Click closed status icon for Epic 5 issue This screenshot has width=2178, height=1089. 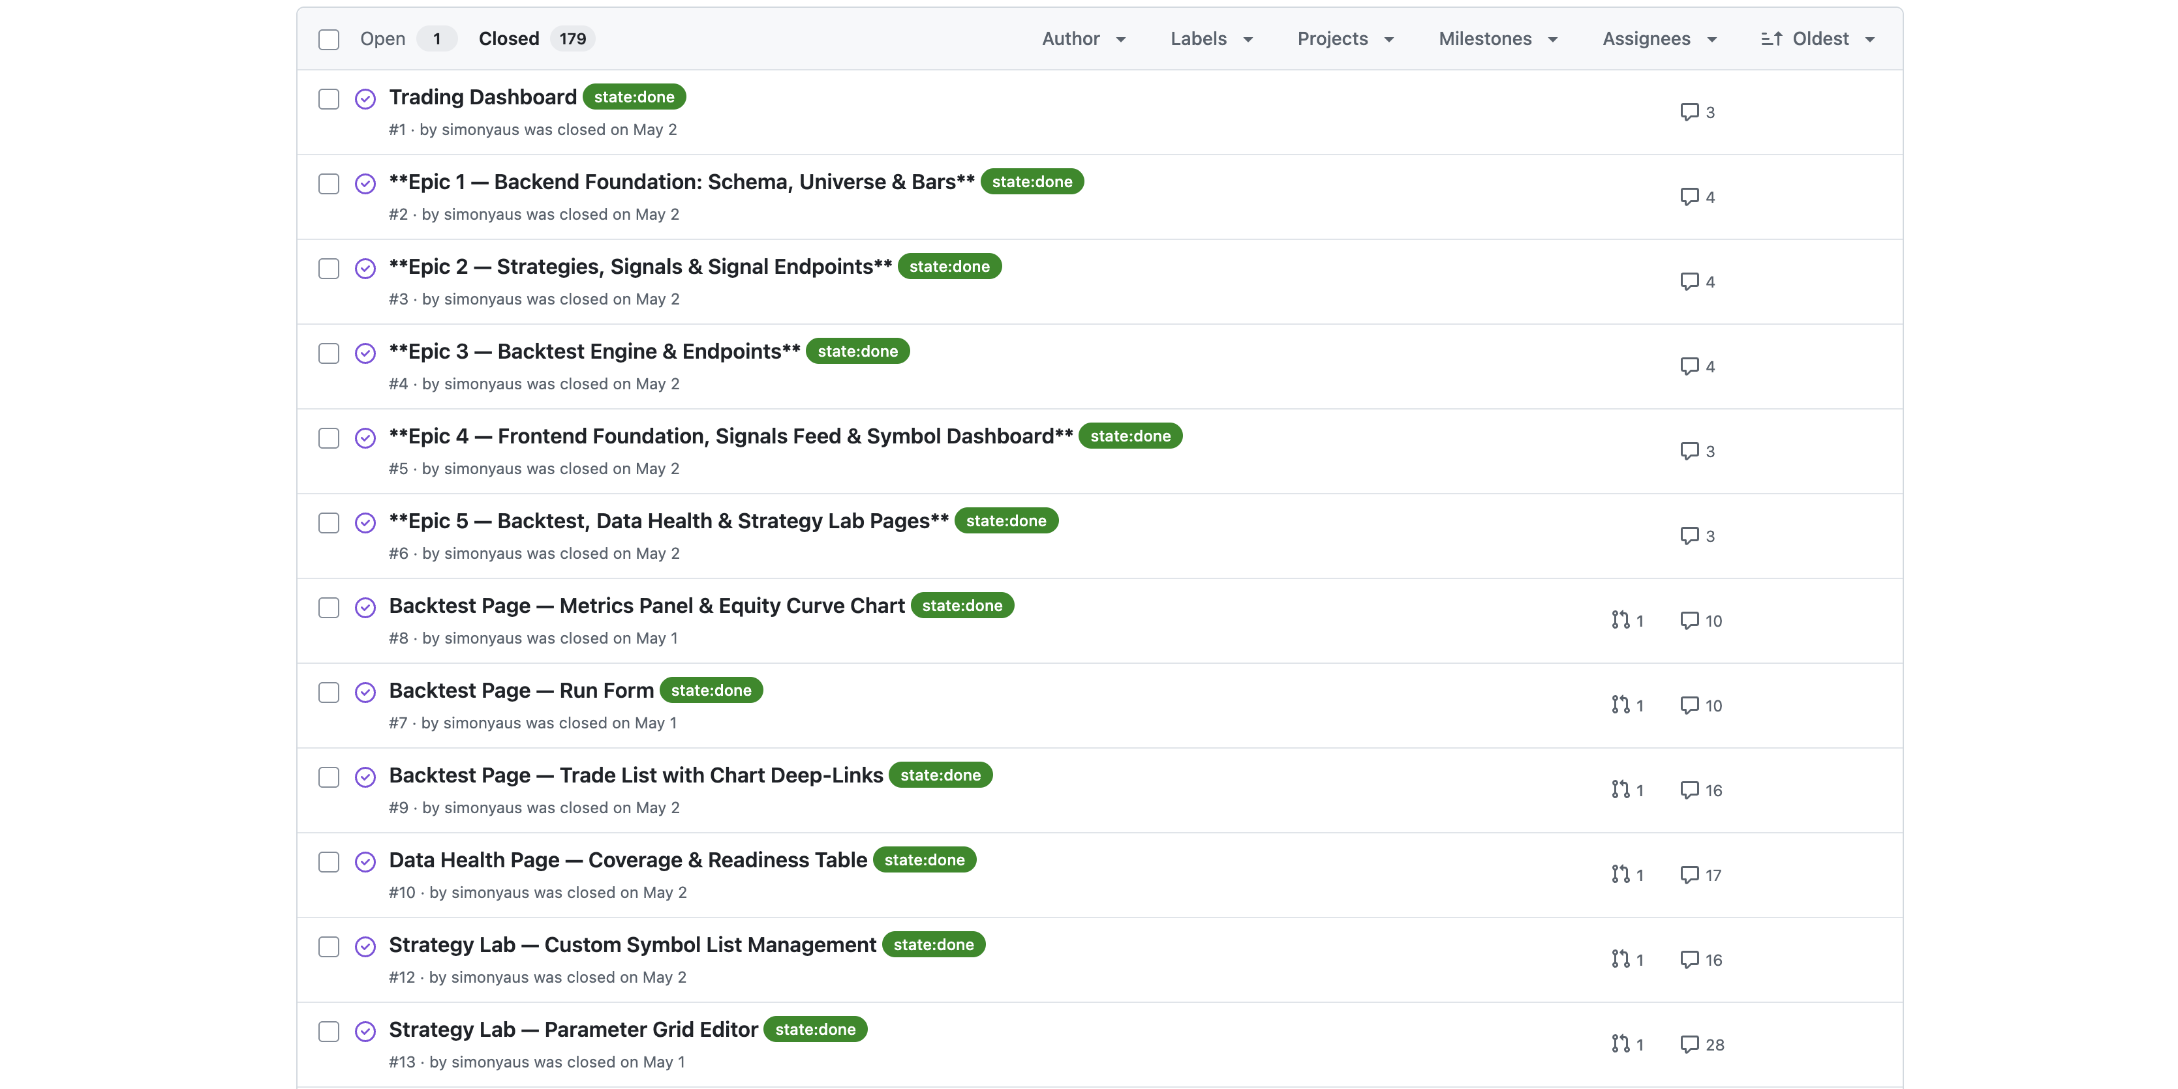[365, 523]
